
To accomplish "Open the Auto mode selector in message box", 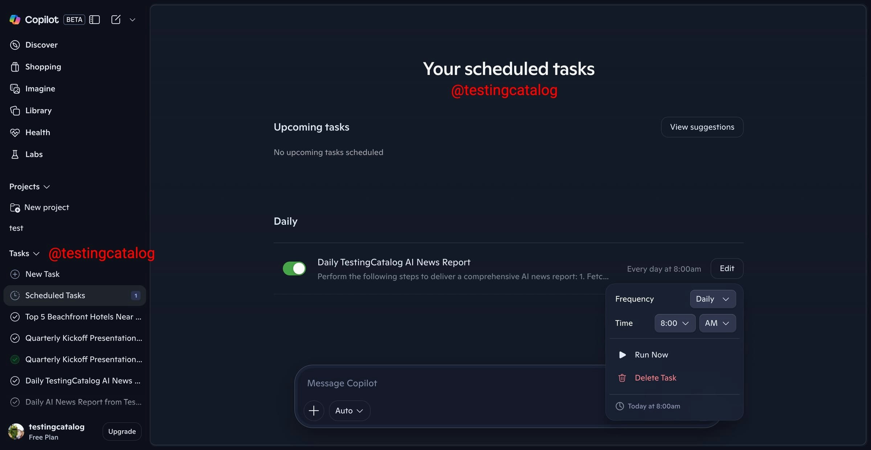I will [x=349, y=410].
